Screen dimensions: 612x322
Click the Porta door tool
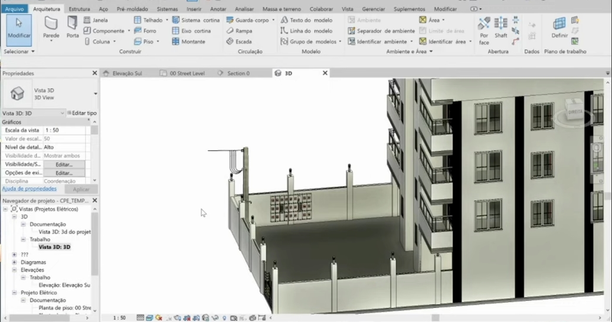point(73,28)
